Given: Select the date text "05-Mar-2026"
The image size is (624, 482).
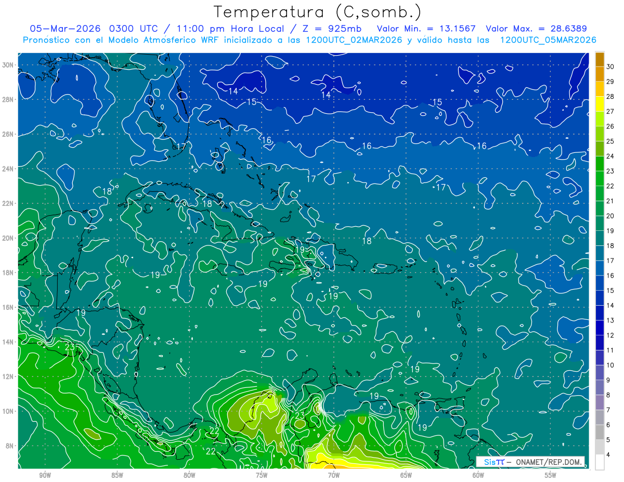Looking at the screenshot, I should (x=65, y=29).
